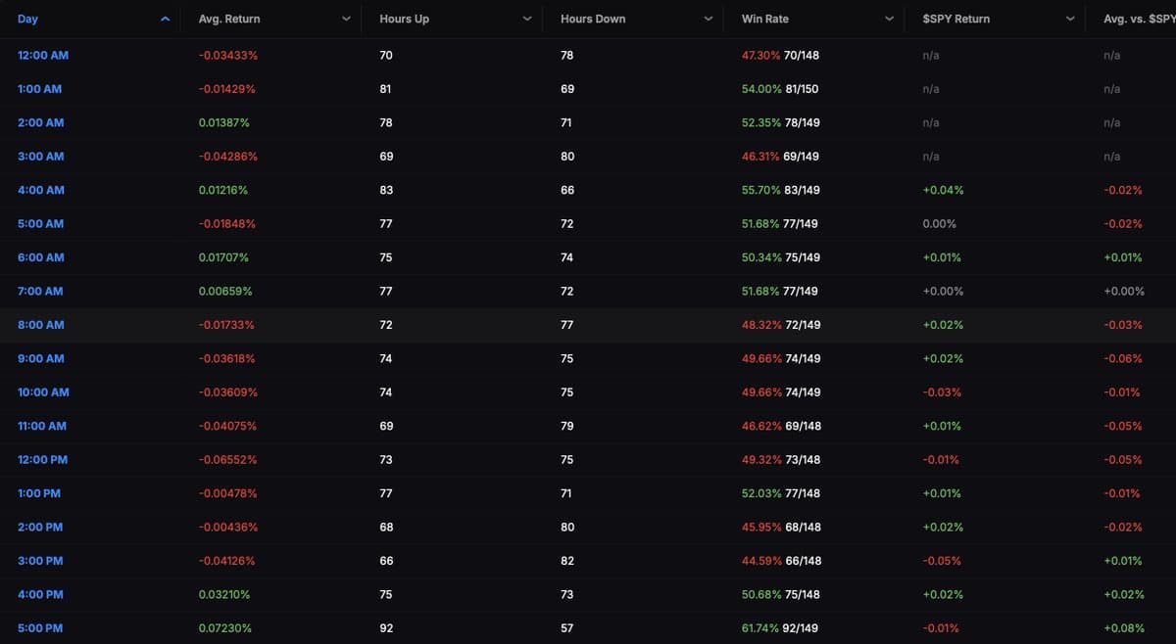The image size is (1176, 644).
Task: Open the Hours Down column dropdown
Action: 708,18
